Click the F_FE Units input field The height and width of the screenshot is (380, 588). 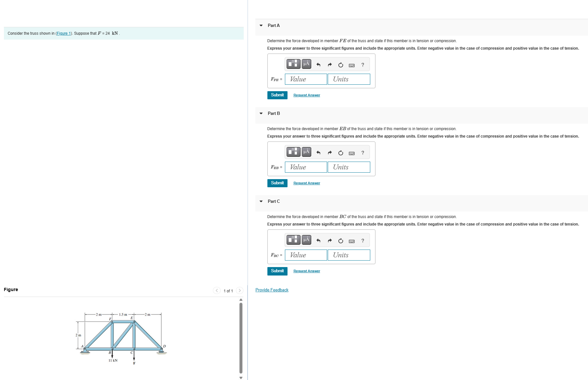(349, 79)
